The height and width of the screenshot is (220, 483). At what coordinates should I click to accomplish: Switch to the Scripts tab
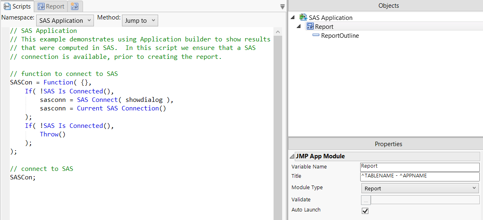pos(17,6)
